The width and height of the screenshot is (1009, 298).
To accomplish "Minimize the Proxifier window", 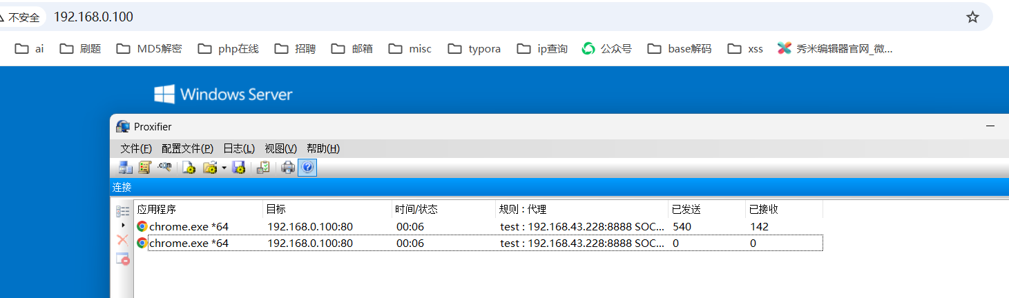I will pos(990,126).
